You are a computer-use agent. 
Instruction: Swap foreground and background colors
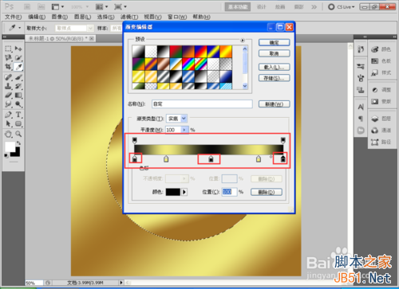click(x=18, y=143)
